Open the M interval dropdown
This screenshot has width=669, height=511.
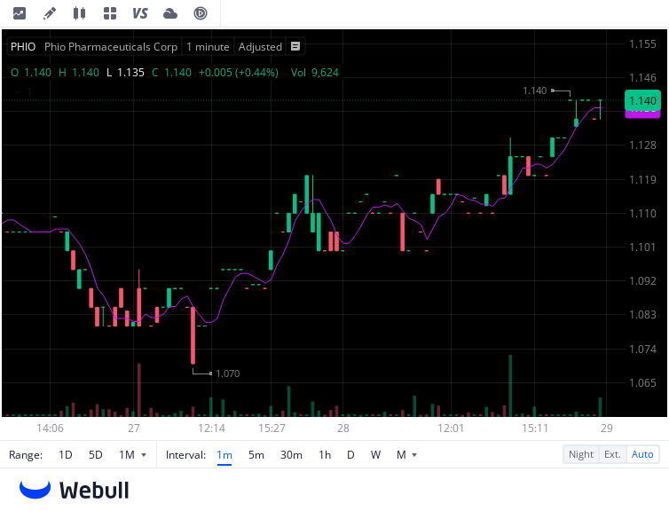(406, 455)
